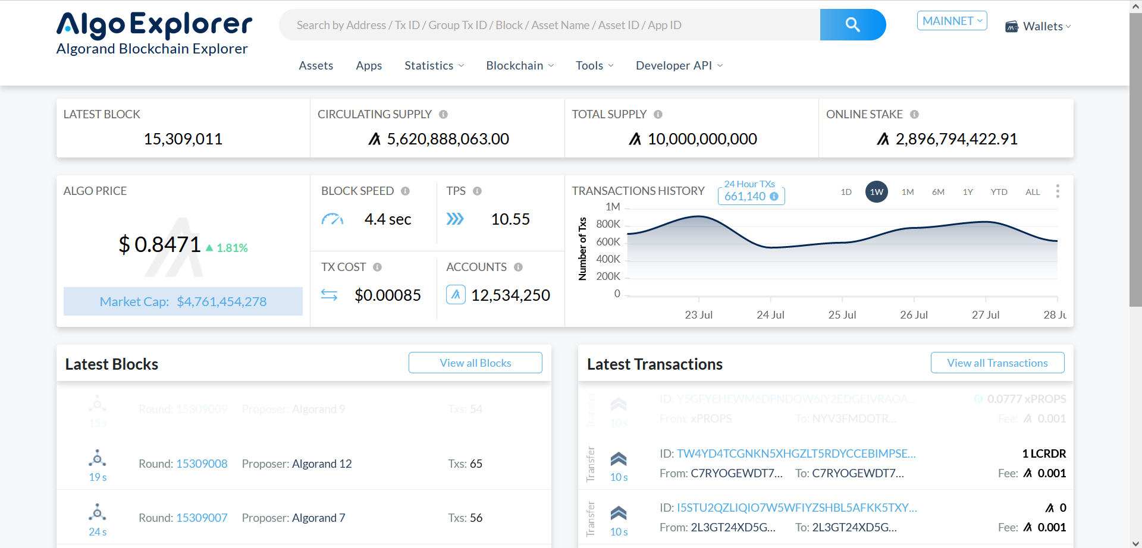Click the info icon next to Block Speed
Viewport: 1142px width, 548px height.
(405, 191)
